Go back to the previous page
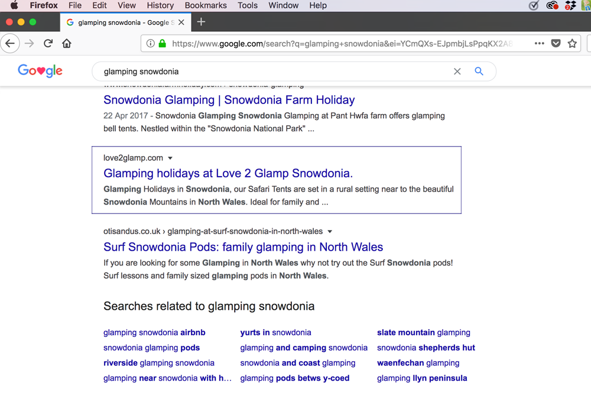 point(10,43)
